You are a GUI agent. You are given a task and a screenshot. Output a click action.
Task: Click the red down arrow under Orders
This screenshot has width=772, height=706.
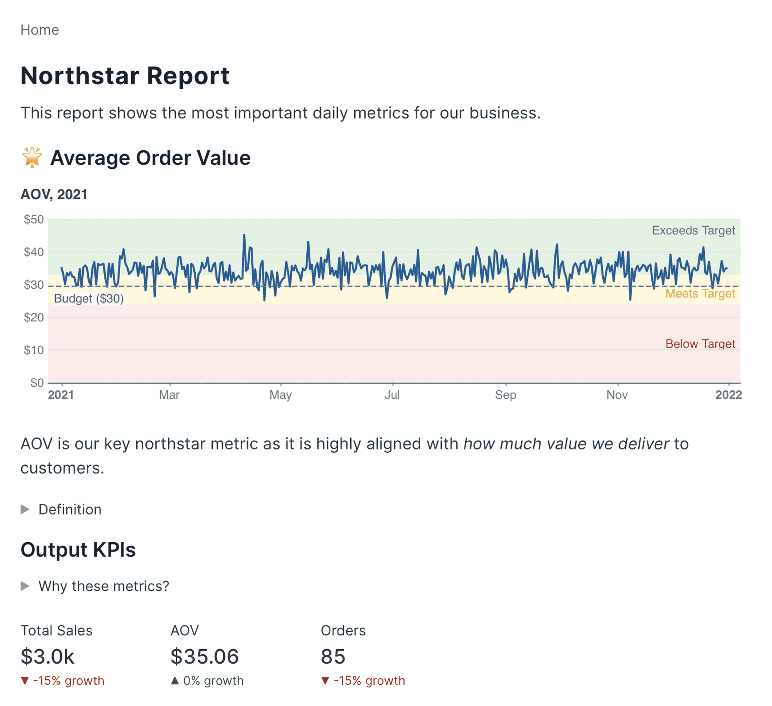[325, 680]
